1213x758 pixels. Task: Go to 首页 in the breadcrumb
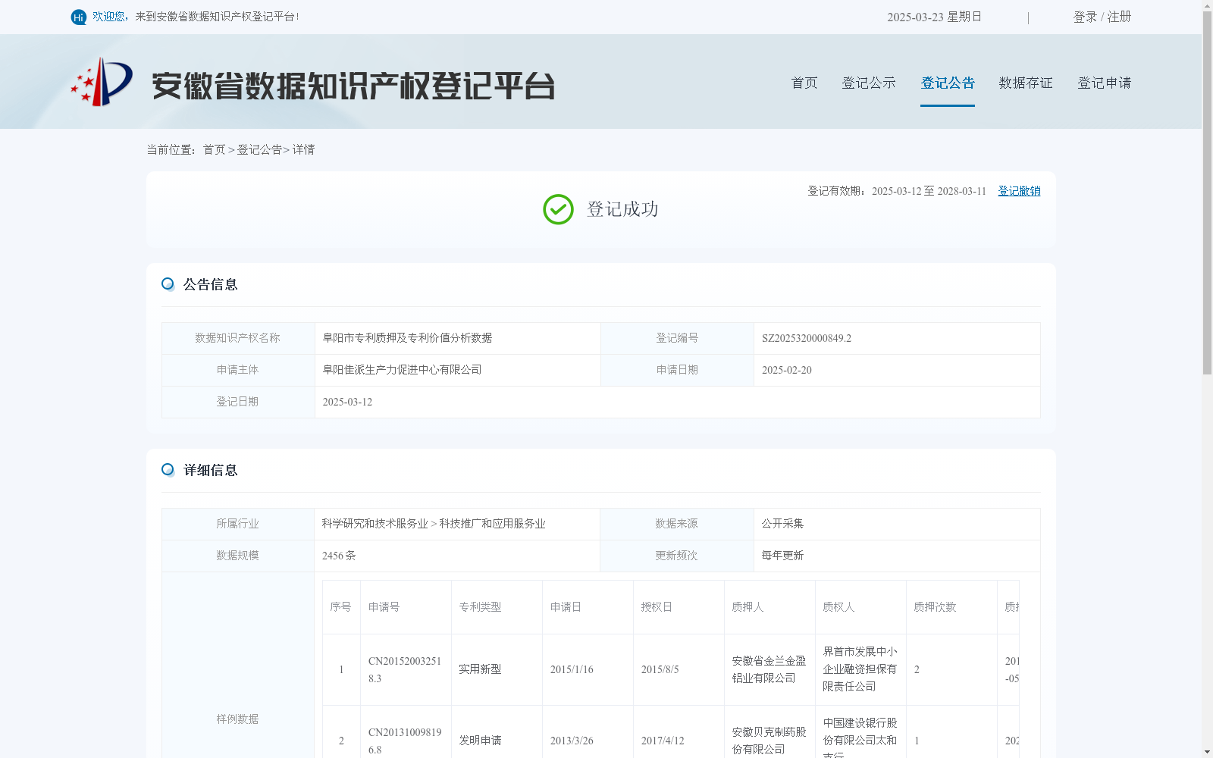coord(214,150)
